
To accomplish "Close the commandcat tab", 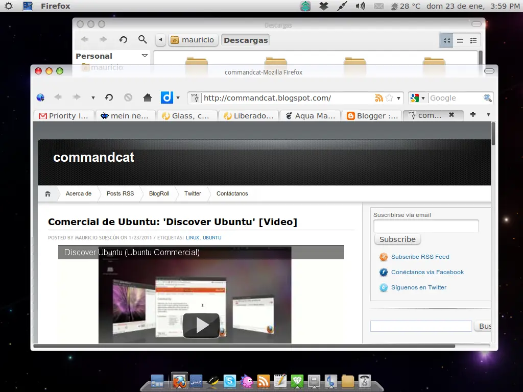I will click(x=451, y=115).
